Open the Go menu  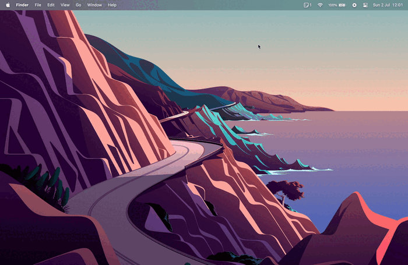click(x=78, y=5)
